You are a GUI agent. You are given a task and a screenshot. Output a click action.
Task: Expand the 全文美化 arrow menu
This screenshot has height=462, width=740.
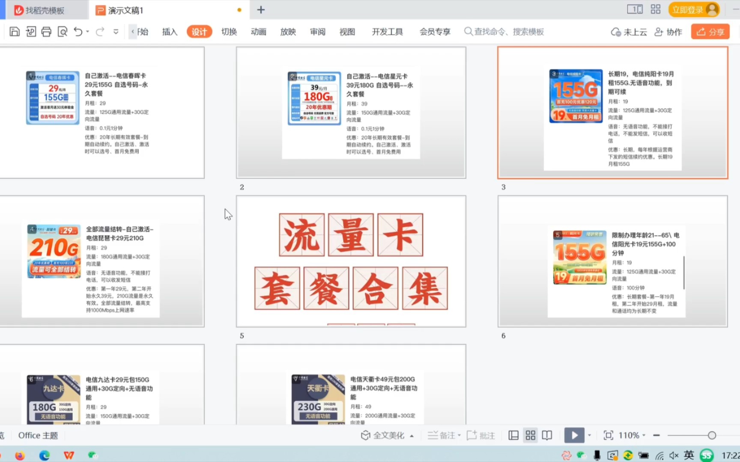point(412,436)
